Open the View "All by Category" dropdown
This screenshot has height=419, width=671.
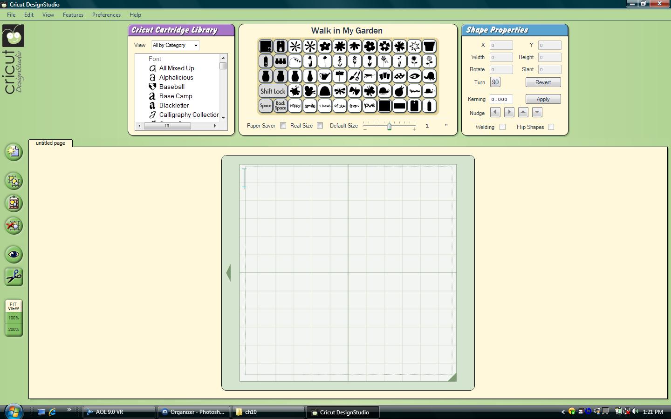(175, 45)
